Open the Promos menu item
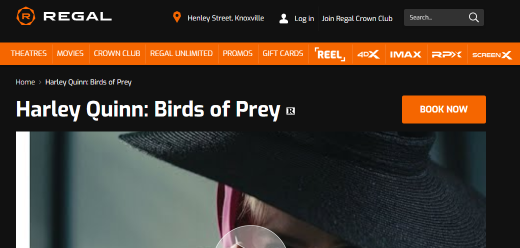 click(238, 53)
